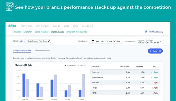Click the date range input field
Screen dimensions: 176x101
[x=106, y=41]
